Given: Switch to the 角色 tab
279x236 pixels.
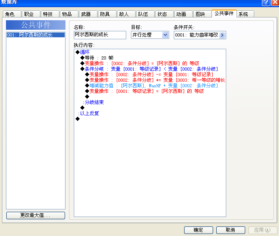Looking at the screenshot, I should 12,14.
